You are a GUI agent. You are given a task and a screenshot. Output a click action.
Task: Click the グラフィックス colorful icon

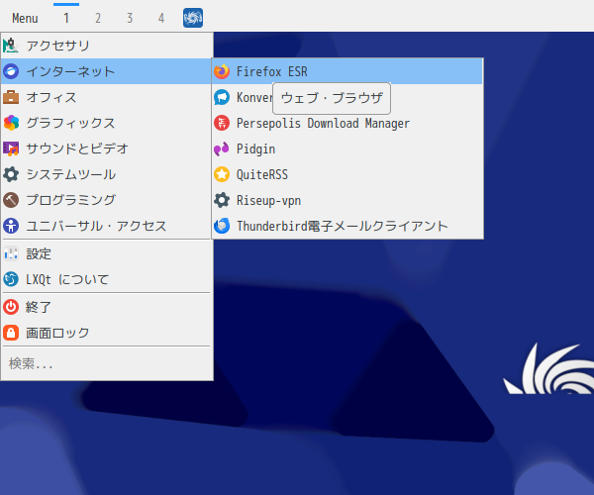coord(11,123)
